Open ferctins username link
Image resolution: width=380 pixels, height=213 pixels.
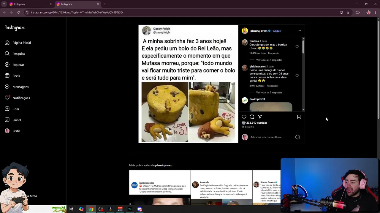[254, 41]
